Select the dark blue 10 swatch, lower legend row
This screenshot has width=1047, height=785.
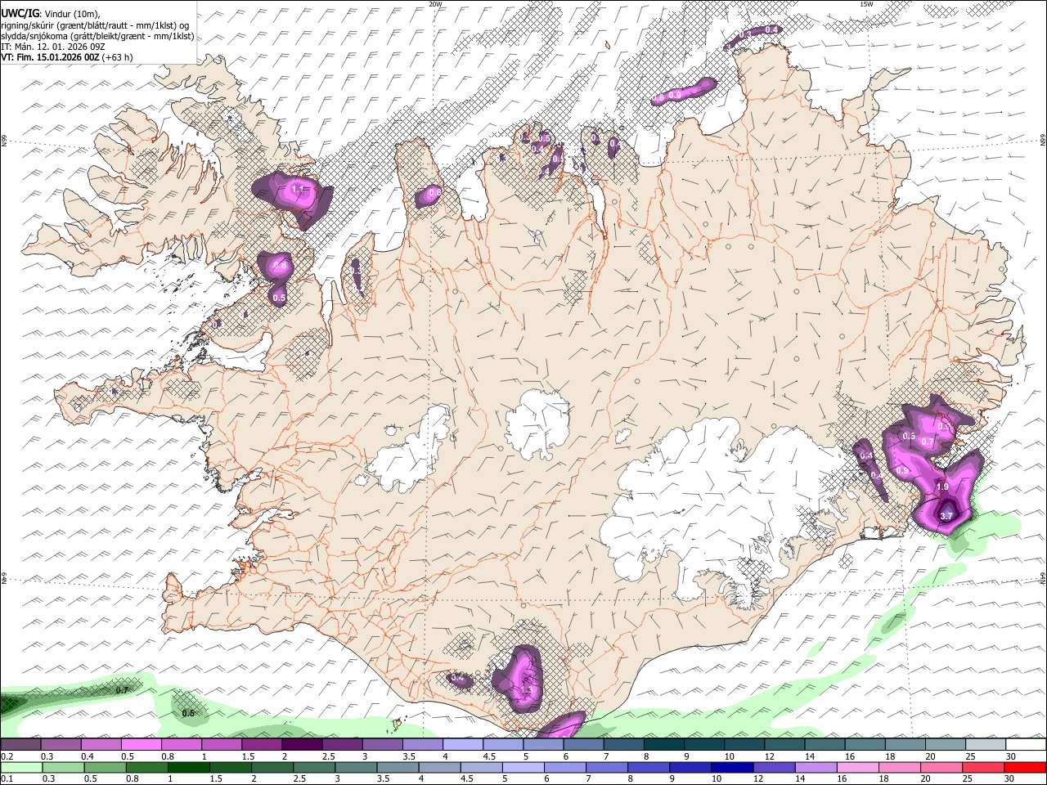click(x=733, y=767)
